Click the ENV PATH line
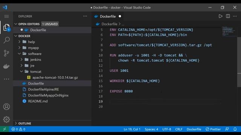241x135 pixels. [148, 35]
